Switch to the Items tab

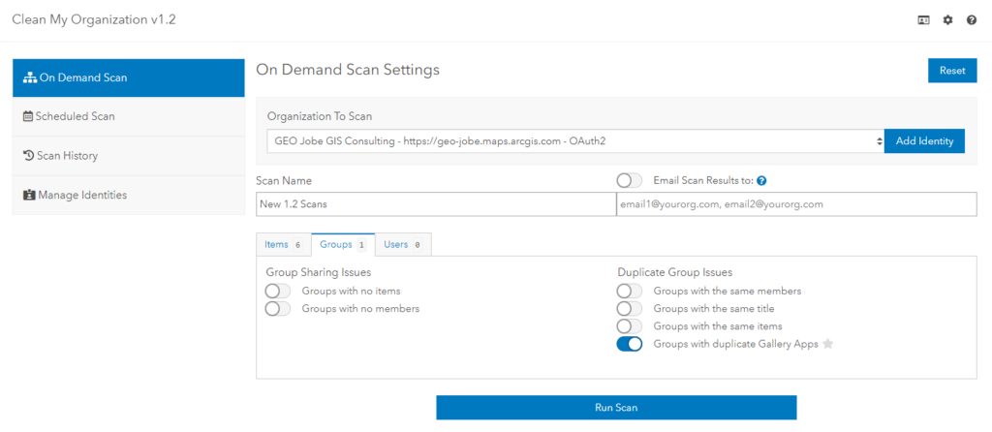point(284,245)
